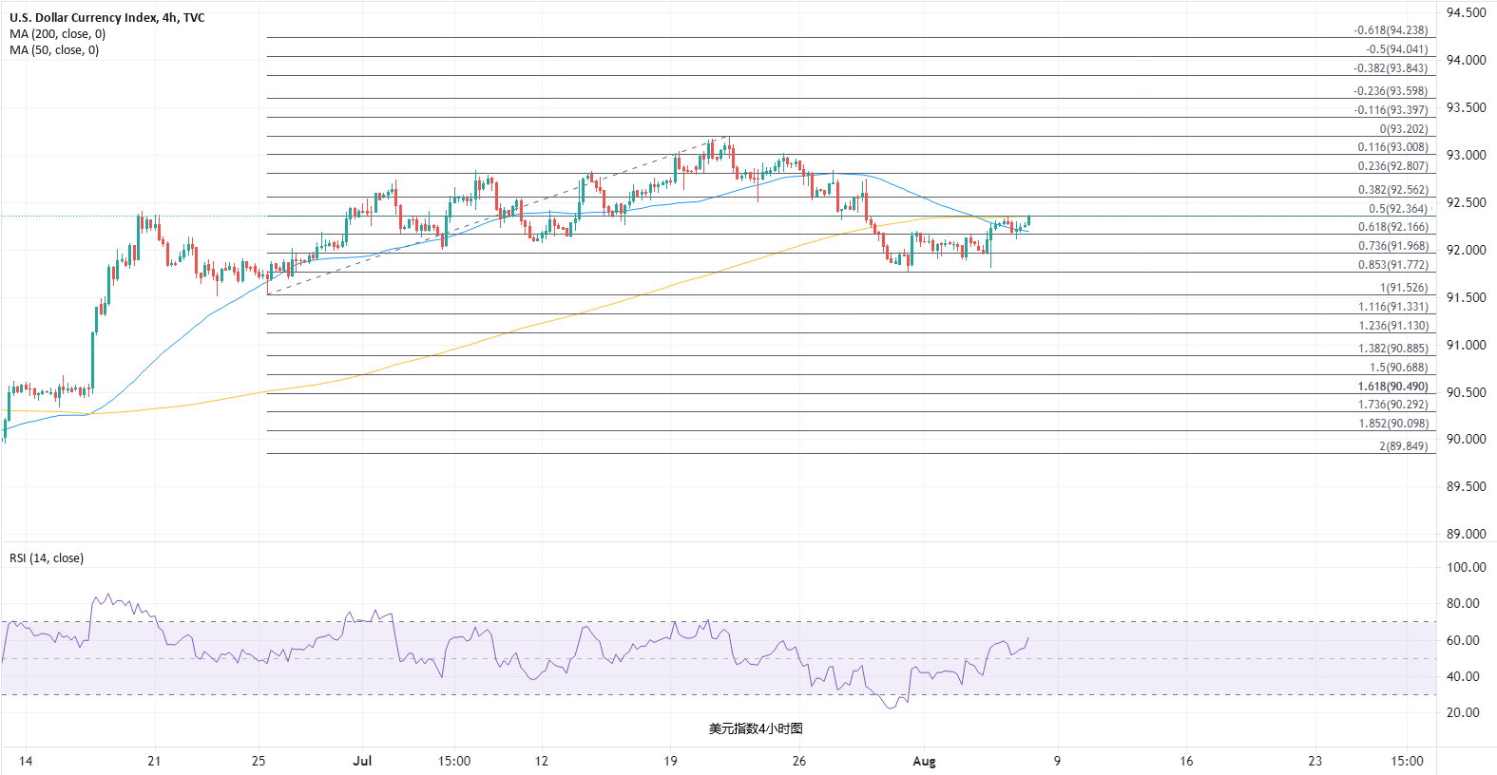Click the 91.000 price axis value
The image size is (1497, 775).
pyautogui.click(x=1466, y=345)
